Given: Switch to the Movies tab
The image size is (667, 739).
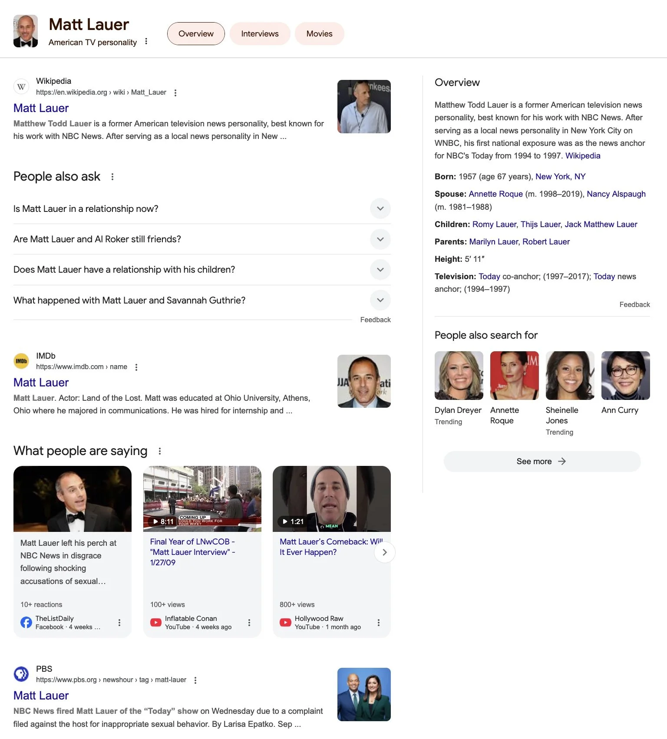Looking at the screenshot, I should [x=319, y=34].
